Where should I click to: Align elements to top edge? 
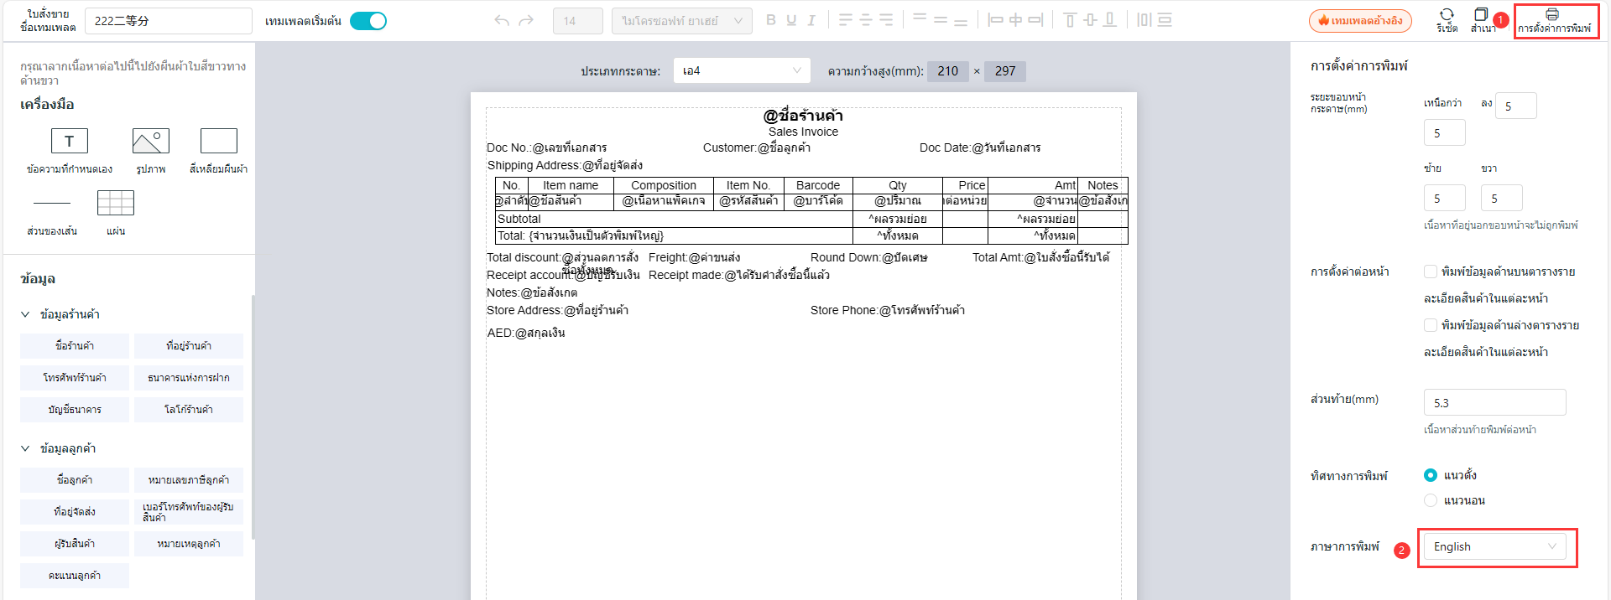[x=1070, y=20]
